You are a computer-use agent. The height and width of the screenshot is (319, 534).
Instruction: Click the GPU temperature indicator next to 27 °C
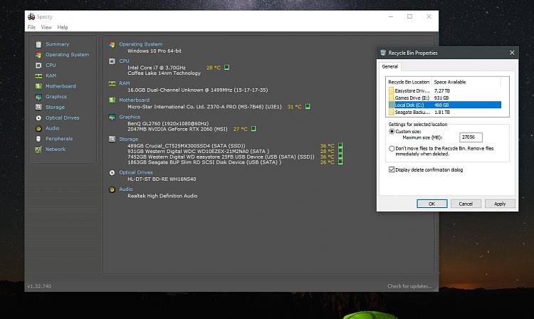(x=253, y=129)
